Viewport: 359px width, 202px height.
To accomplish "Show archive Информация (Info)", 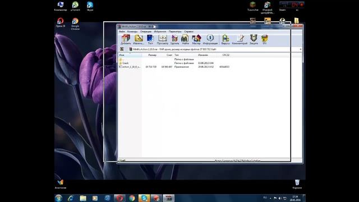I will click(210, 40).
